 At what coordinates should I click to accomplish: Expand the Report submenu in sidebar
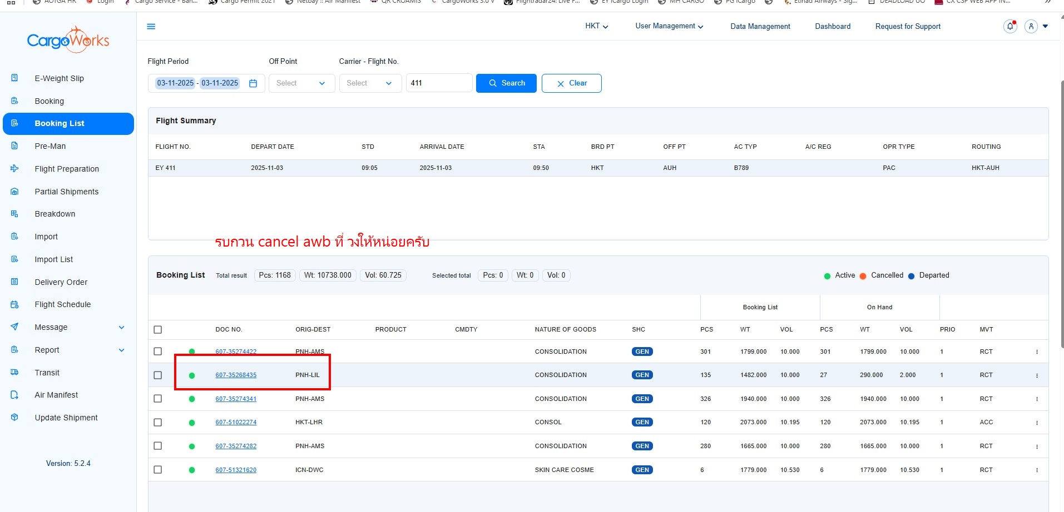pyautogui.click(x=121, y=350)
